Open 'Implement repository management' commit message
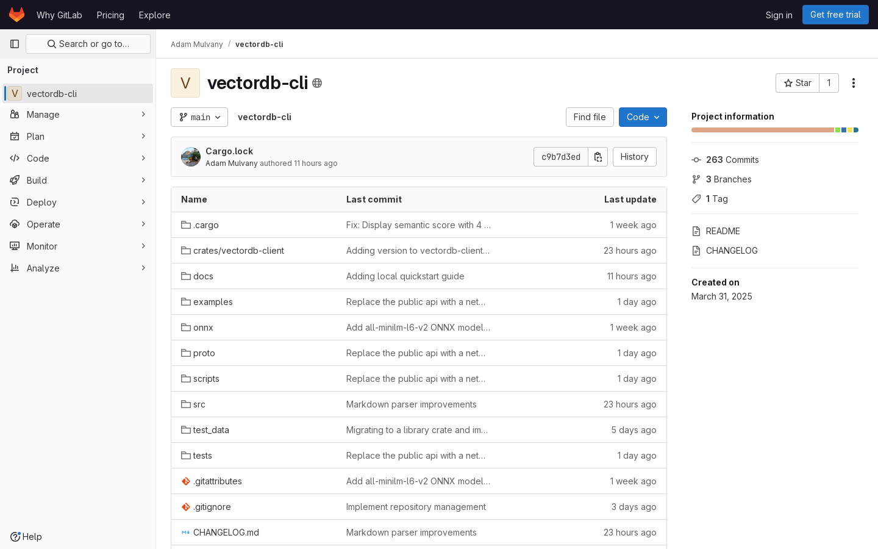 click(x=416, y=507)
